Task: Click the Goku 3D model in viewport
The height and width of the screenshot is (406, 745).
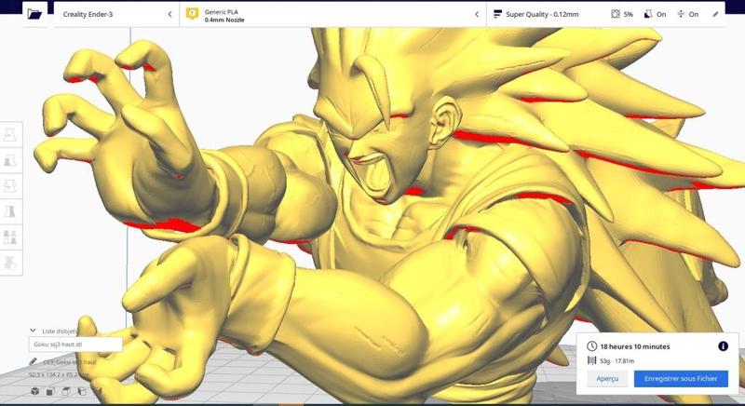Action: pyautogui.click(x=389, y=213)
